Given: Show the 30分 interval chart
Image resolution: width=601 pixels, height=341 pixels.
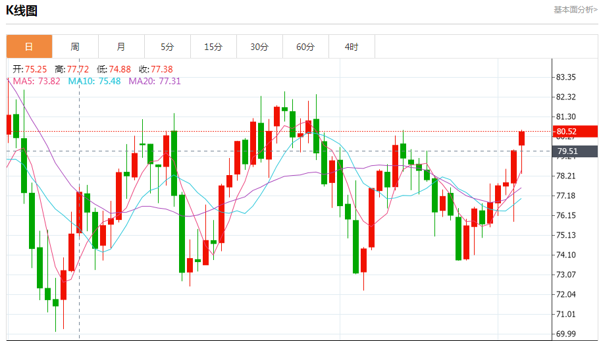Looking at the screenshot, I should [259, 47].
